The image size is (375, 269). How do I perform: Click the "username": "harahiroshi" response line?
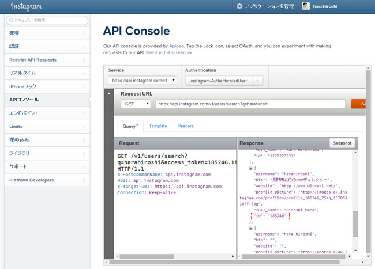click(x=284, y=174)
